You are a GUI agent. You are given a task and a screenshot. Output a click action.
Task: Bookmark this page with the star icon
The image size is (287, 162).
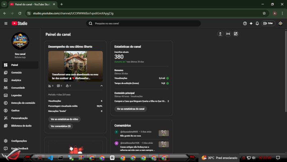click(x=264, y=13)
